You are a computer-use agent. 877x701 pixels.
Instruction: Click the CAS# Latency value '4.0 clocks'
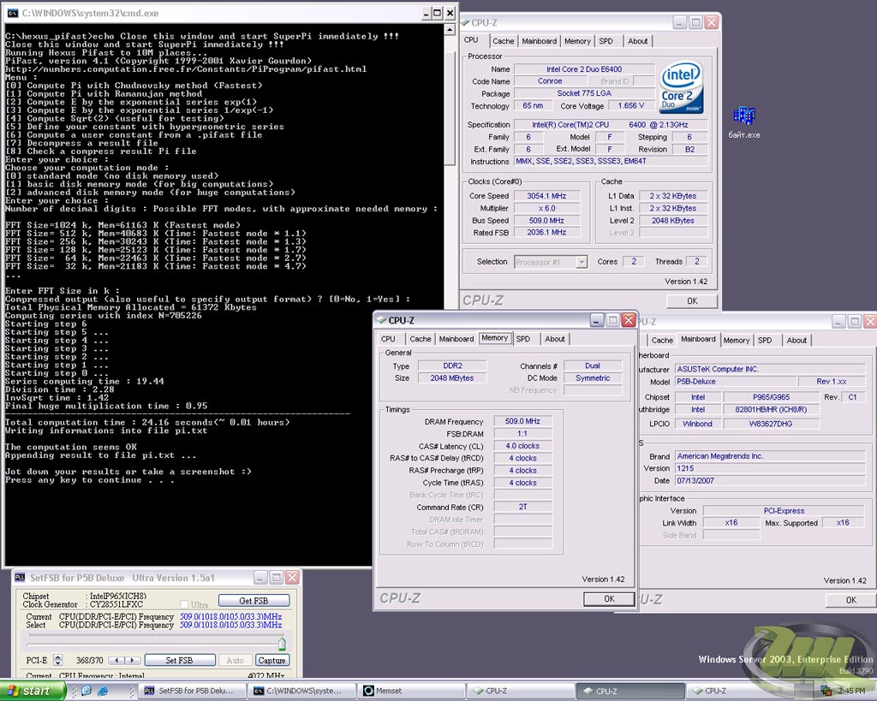click(522, 446)
